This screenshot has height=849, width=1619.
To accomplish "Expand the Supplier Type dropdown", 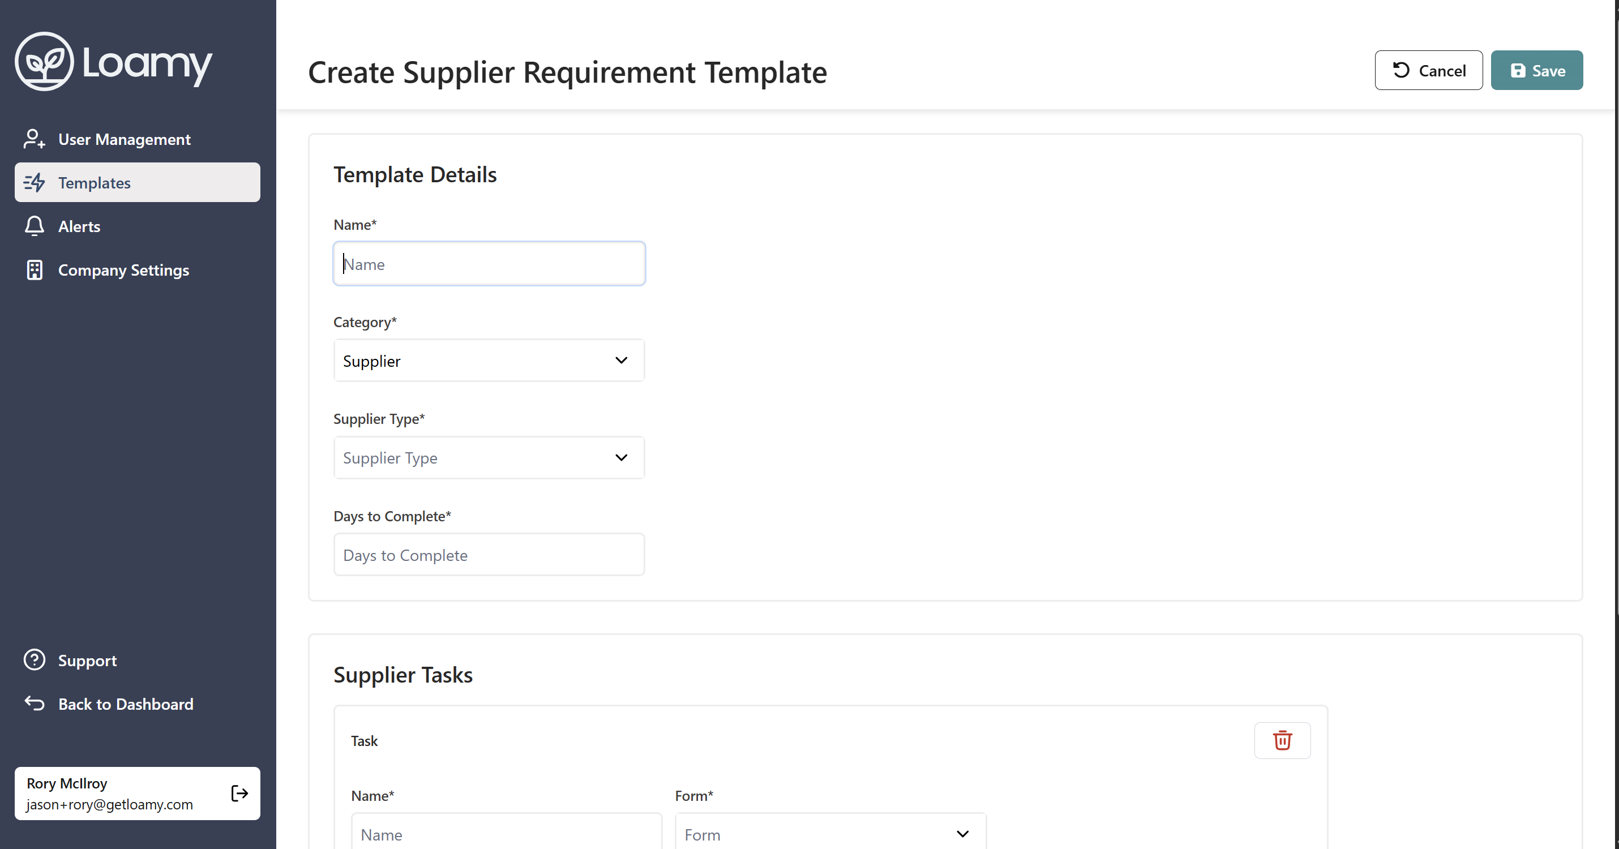I will pos(489,457).
